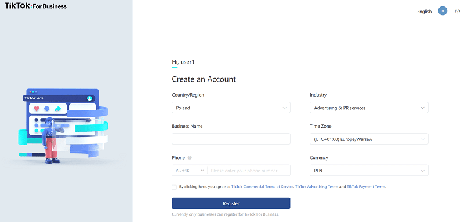Click the phone number input field
The height and width of the screenshot is (222, 464).
coord(249,170)
